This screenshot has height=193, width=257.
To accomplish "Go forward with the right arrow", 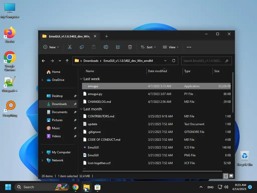I will coord(52,61).
